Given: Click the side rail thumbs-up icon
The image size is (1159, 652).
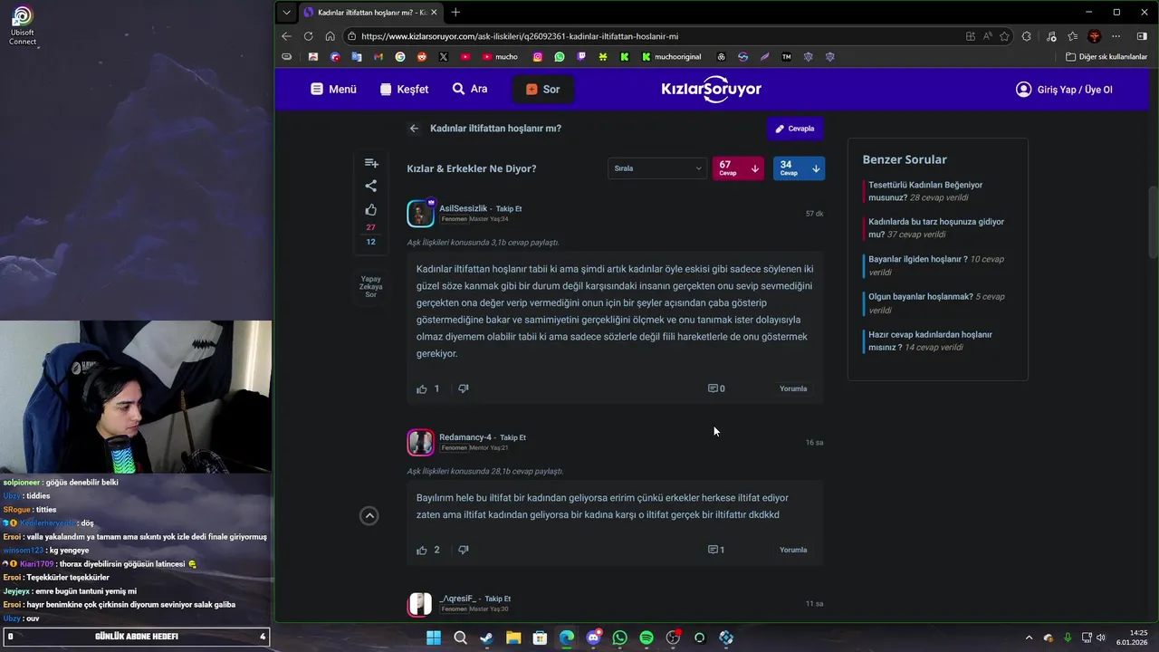Looking at the screenshot, I should point(371,210).
